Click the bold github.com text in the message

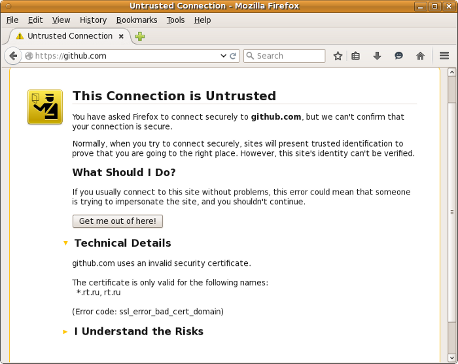(x=276, y=117)
